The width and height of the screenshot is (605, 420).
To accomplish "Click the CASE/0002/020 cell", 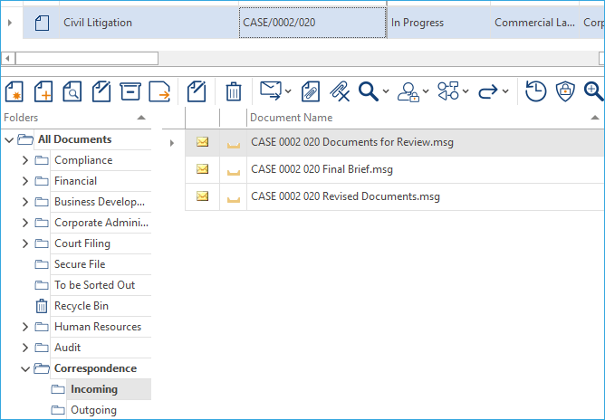I will coord(312,23).
